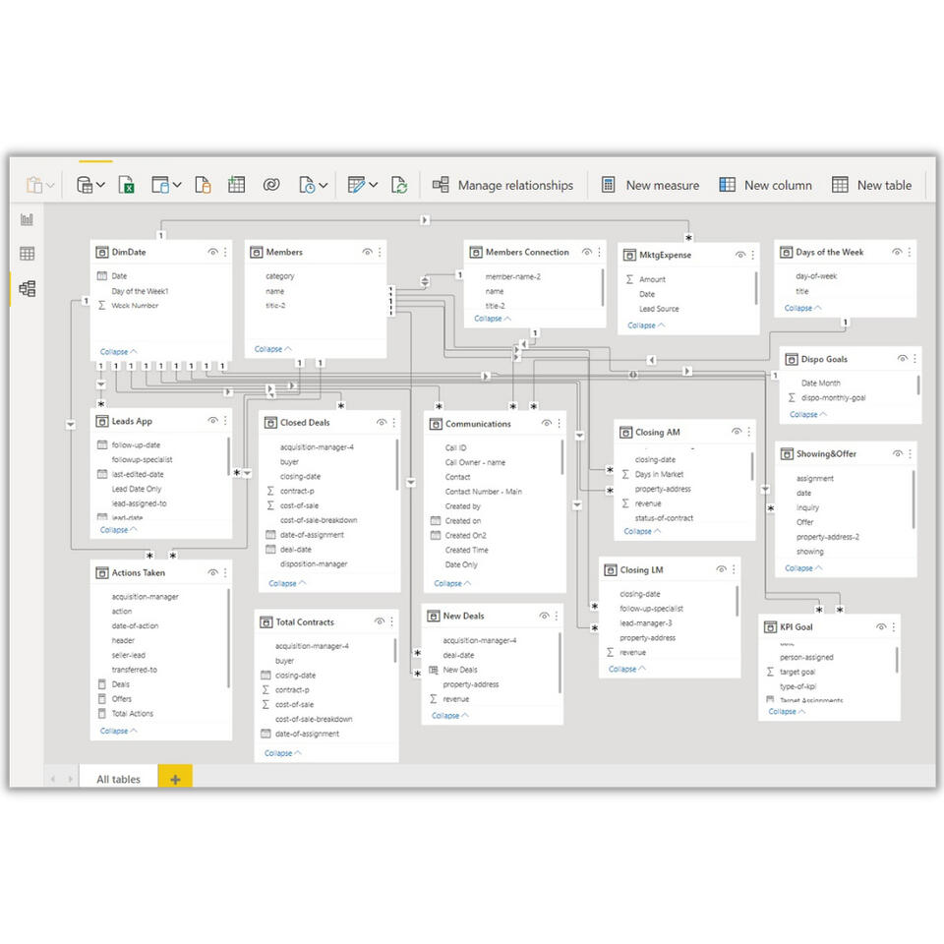Hide the DimDate table using its eye icon
The width and height of the screenshot is (944, 944).
pos(213,252)
